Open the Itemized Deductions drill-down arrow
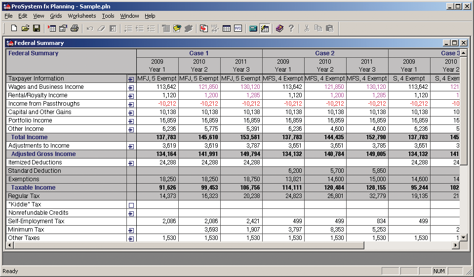The image size is (474, 277). pyautogui.click(x=131, y=163)
